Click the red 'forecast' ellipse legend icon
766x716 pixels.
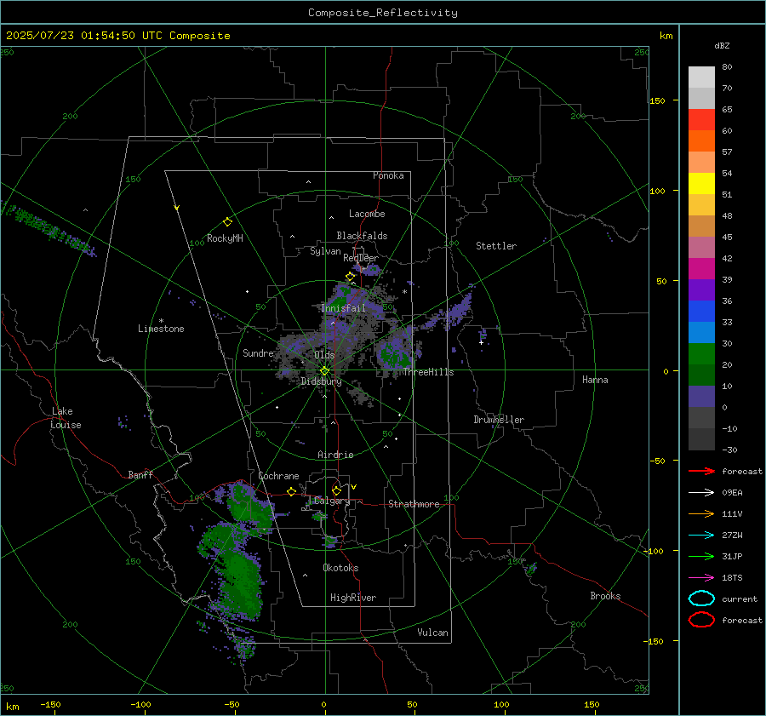click(701, 620)
